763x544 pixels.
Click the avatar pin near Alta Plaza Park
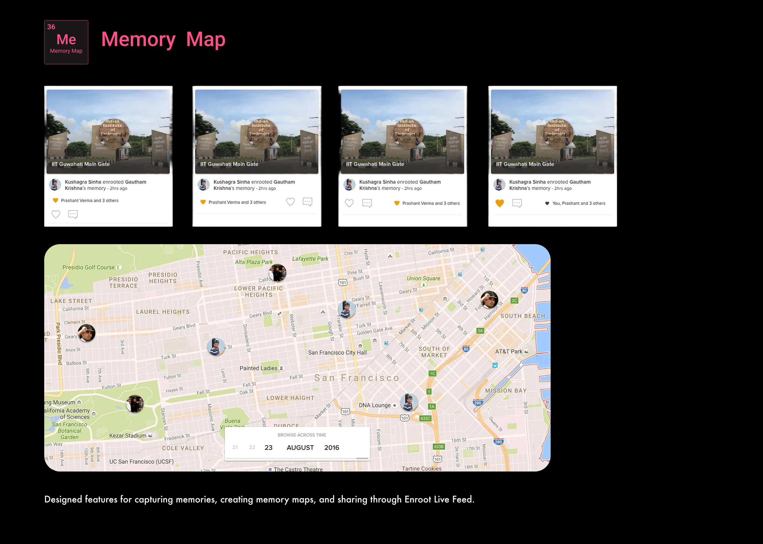click(277, 272)
